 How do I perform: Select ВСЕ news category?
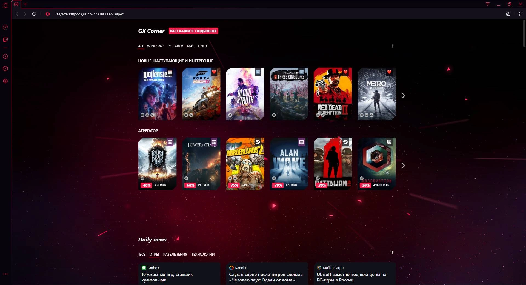pos(142,255)
